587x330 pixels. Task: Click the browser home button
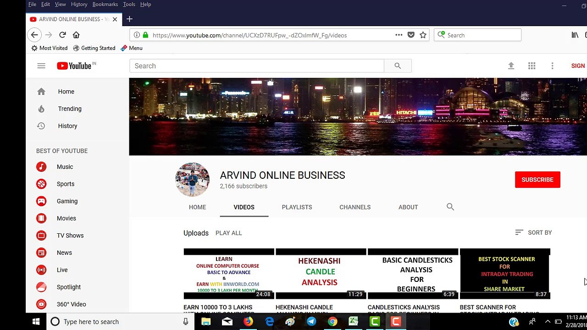click(x=76, y=35)
